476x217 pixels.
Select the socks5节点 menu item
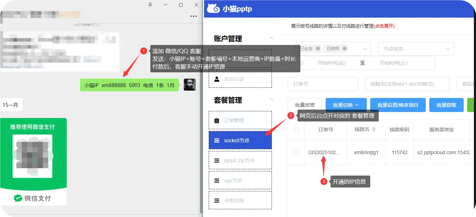240,140
